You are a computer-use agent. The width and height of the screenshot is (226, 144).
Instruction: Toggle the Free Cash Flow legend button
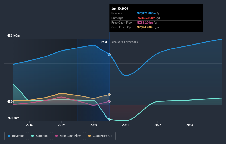[68, 136]
